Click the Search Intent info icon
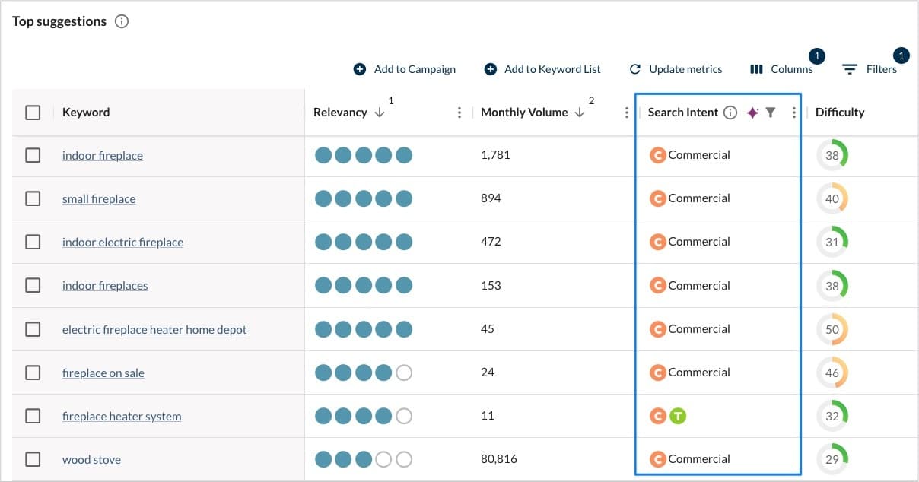This screenshot has height=482, width=919. (730, 113)
